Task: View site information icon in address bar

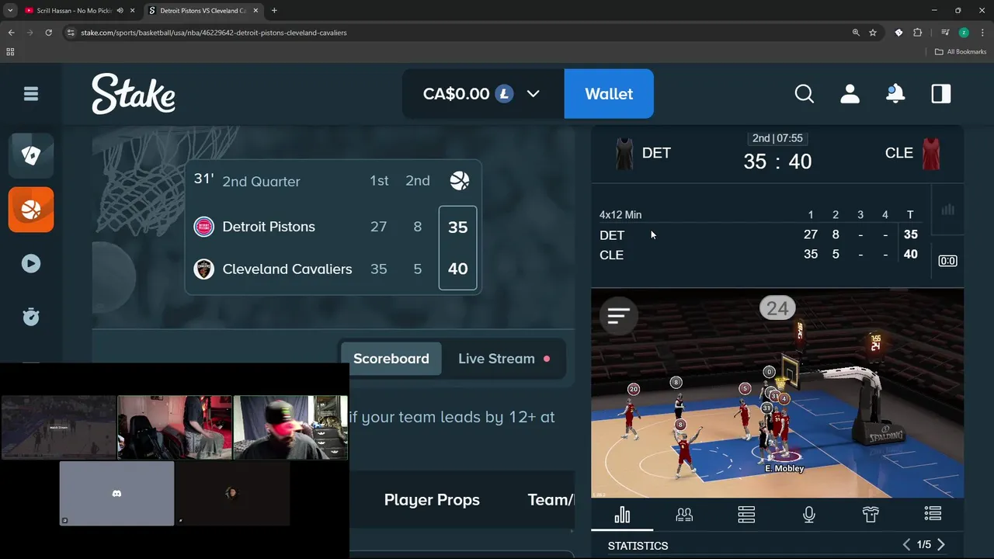Action: tap(71, 33)
